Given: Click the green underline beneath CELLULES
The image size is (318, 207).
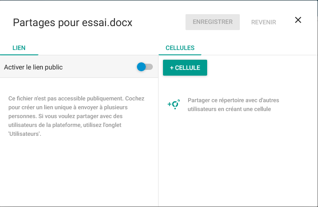Looking at the screenshot, I should 180,54.
